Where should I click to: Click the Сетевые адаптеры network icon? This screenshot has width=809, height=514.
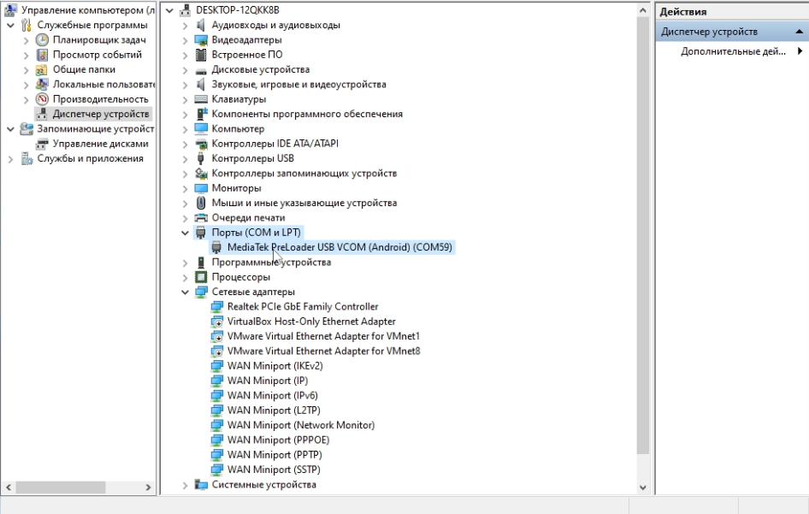coord(201,292)
